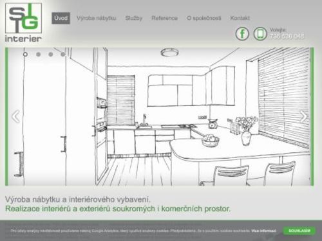Open O společnosti page
Screen dimensions: 322x241
[x=204, y=18]
